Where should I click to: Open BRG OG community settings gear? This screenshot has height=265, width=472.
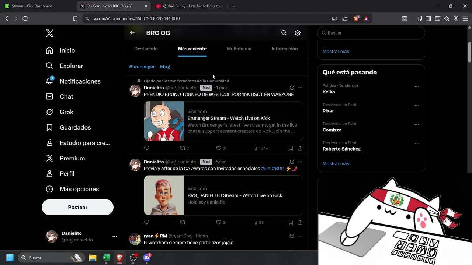coord(298,33)
